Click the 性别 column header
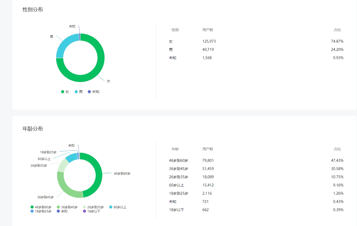Screen dimensions: 357x226 click(x=175, y=30)
